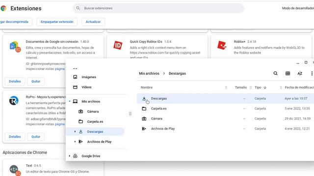Open Detalles for RoPro extension
The width and height of the screenshot is (314, 176).
click(x=15, y=137)
